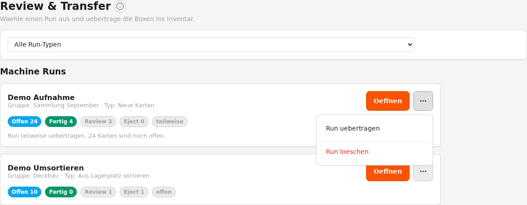Click the Machine Runs heading
The image size is (527, 205).
click(x=33, y=71)
